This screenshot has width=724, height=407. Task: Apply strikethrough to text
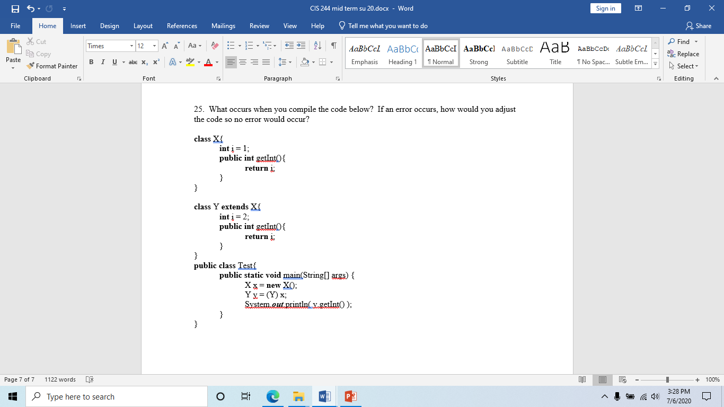coord(133,62)
